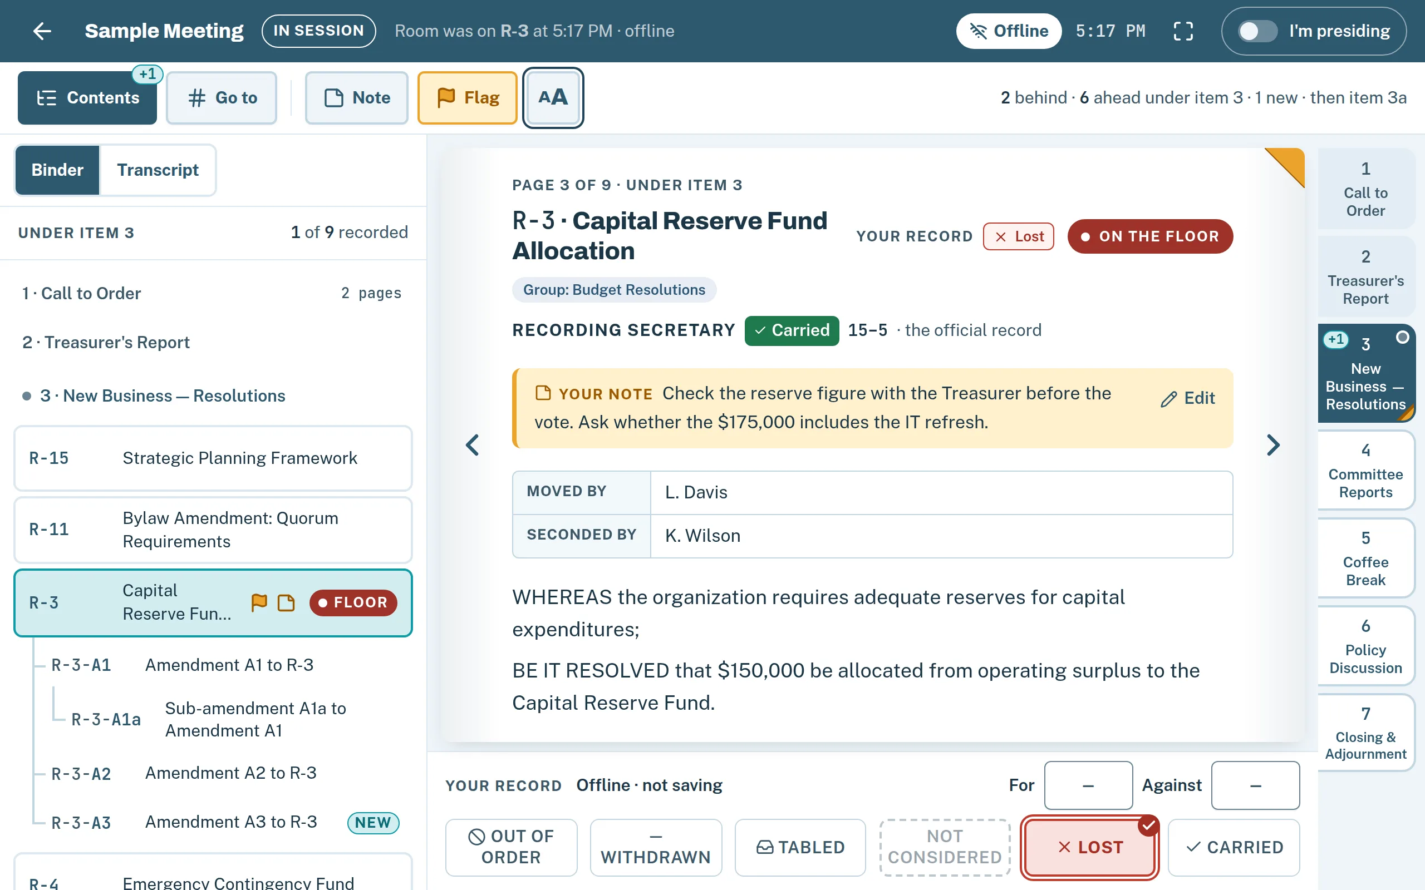Click the For vote count field
This screenshot has width=1425, height=890.
[1088, 785]
